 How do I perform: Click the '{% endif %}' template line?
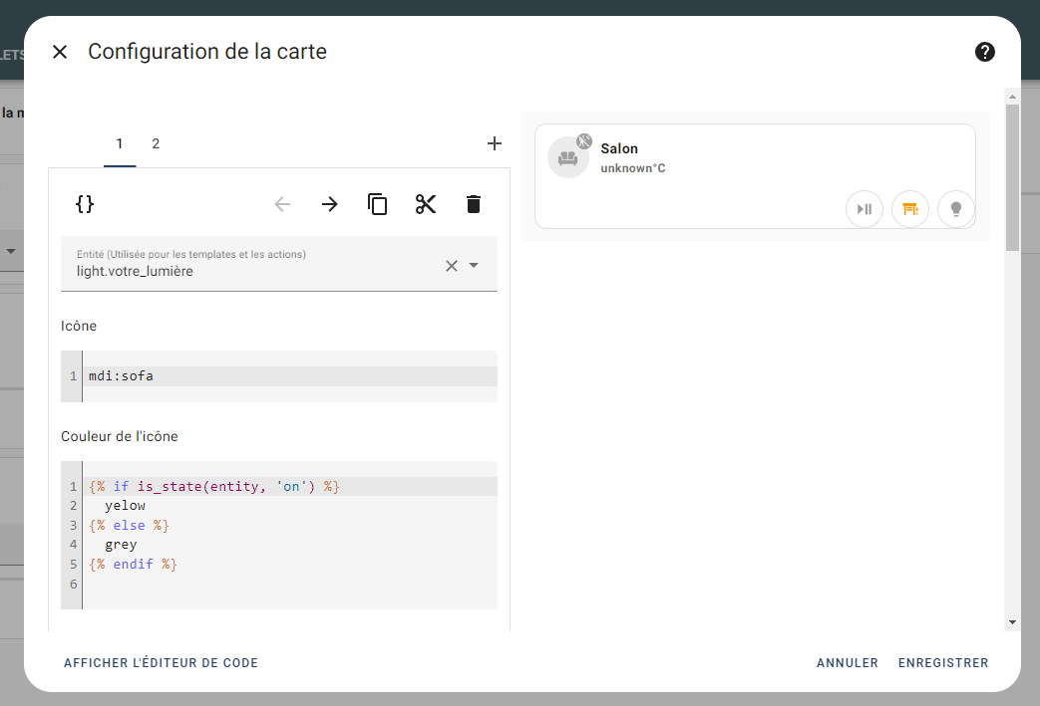(x=290, y=565)
